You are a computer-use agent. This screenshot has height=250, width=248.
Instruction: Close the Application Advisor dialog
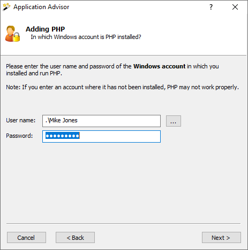[x=235, y=7]
